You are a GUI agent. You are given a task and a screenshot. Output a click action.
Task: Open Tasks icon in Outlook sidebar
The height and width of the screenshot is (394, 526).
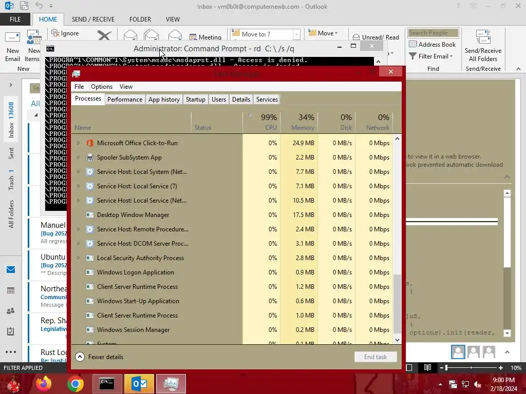11,331
